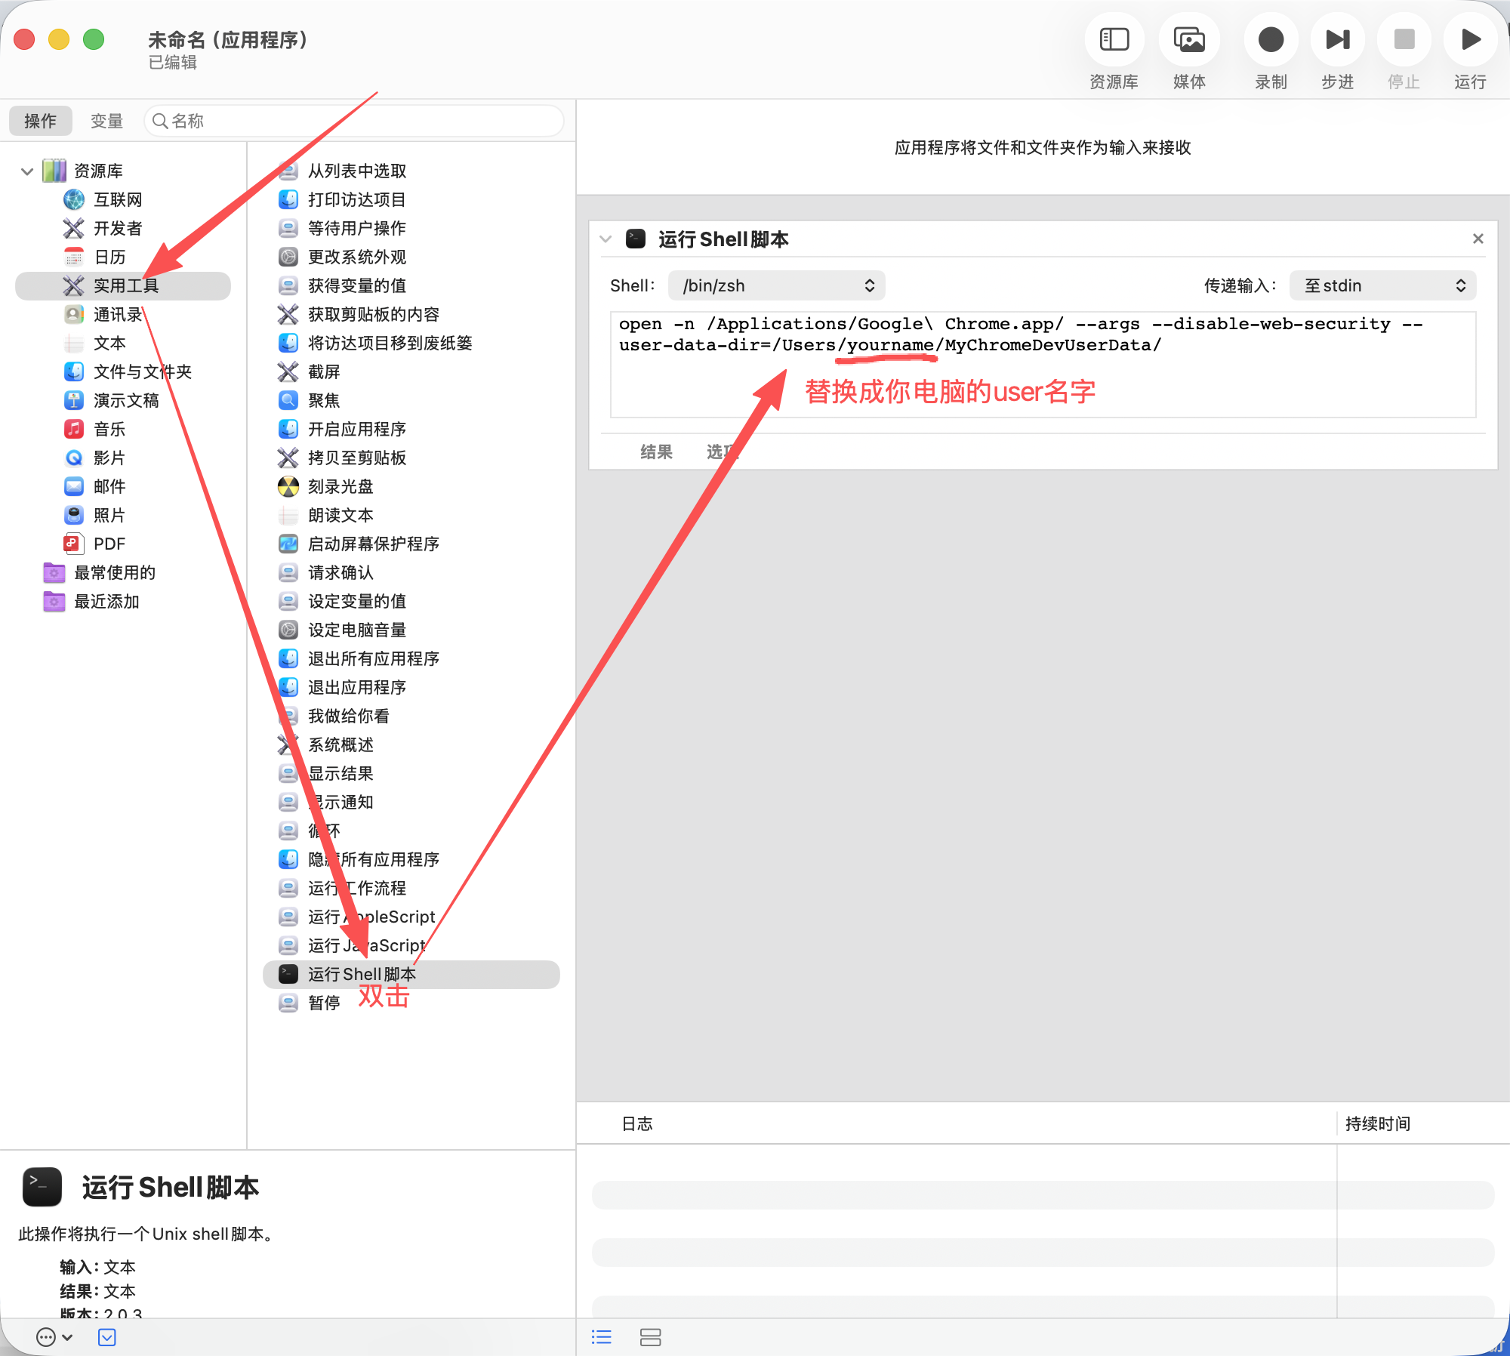The width and height of the screenshot is (1510, 1356).
Task: Start recording with the 录制 button
Action: tap(1271, 39)
